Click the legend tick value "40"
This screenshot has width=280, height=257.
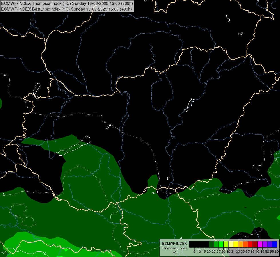(257, 252)
